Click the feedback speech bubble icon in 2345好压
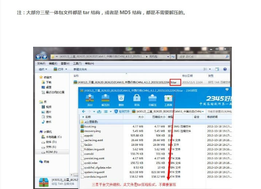The width and height of the screenshot is (261, 189). pos(227,89)
